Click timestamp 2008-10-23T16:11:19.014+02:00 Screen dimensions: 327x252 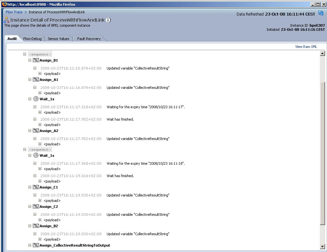[71, 176]
